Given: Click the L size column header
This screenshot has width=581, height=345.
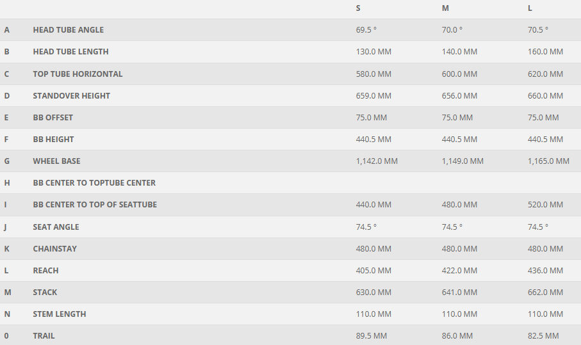Looking at the screenshot, I should [x=530, y=8].
